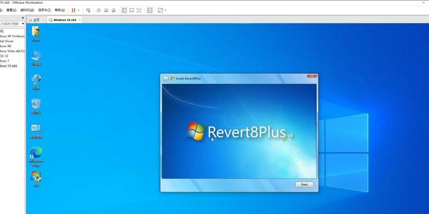Image resolution: width=429 pixels, height=214 pixels.
Task: Open the snapshot manager icon
Action: click(x=114, y=10)
